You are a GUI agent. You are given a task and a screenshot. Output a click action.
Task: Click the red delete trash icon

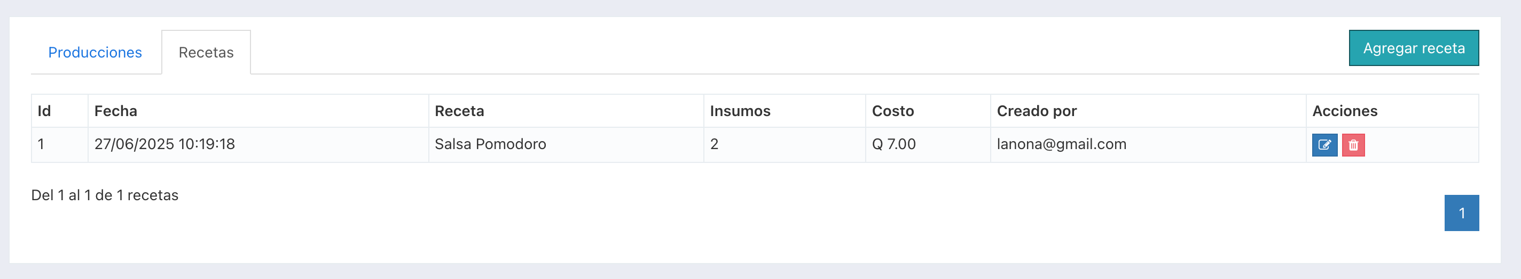(1353, 145)
